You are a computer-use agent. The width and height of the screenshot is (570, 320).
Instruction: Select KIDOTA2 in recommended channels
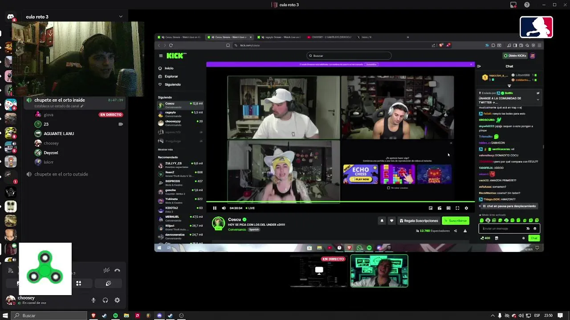click(x=180, y=209)
